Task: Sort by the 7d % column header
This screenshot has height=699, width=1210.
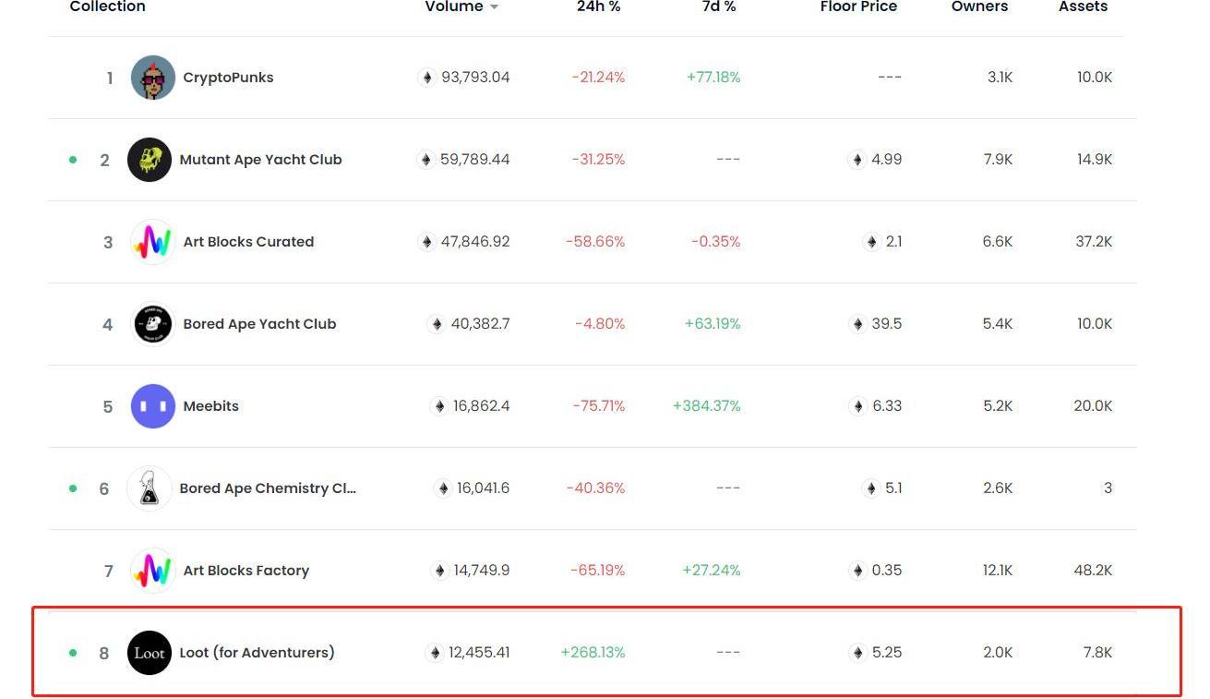Action: (719, 6)
